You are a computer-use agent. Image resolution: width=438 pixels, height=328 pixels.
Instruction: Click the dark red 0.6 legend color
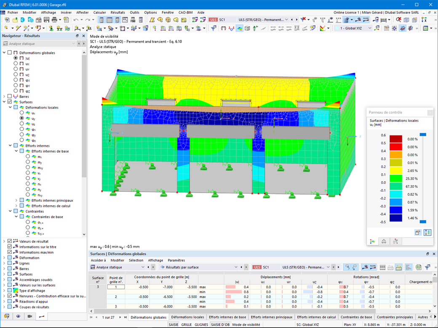pyautogui.click(x=396, y=139)
